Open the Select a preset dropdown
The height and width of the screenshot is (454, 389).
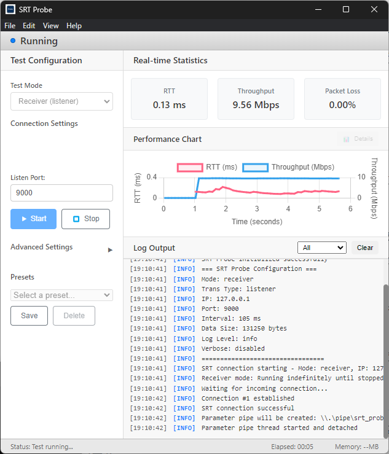61,295
